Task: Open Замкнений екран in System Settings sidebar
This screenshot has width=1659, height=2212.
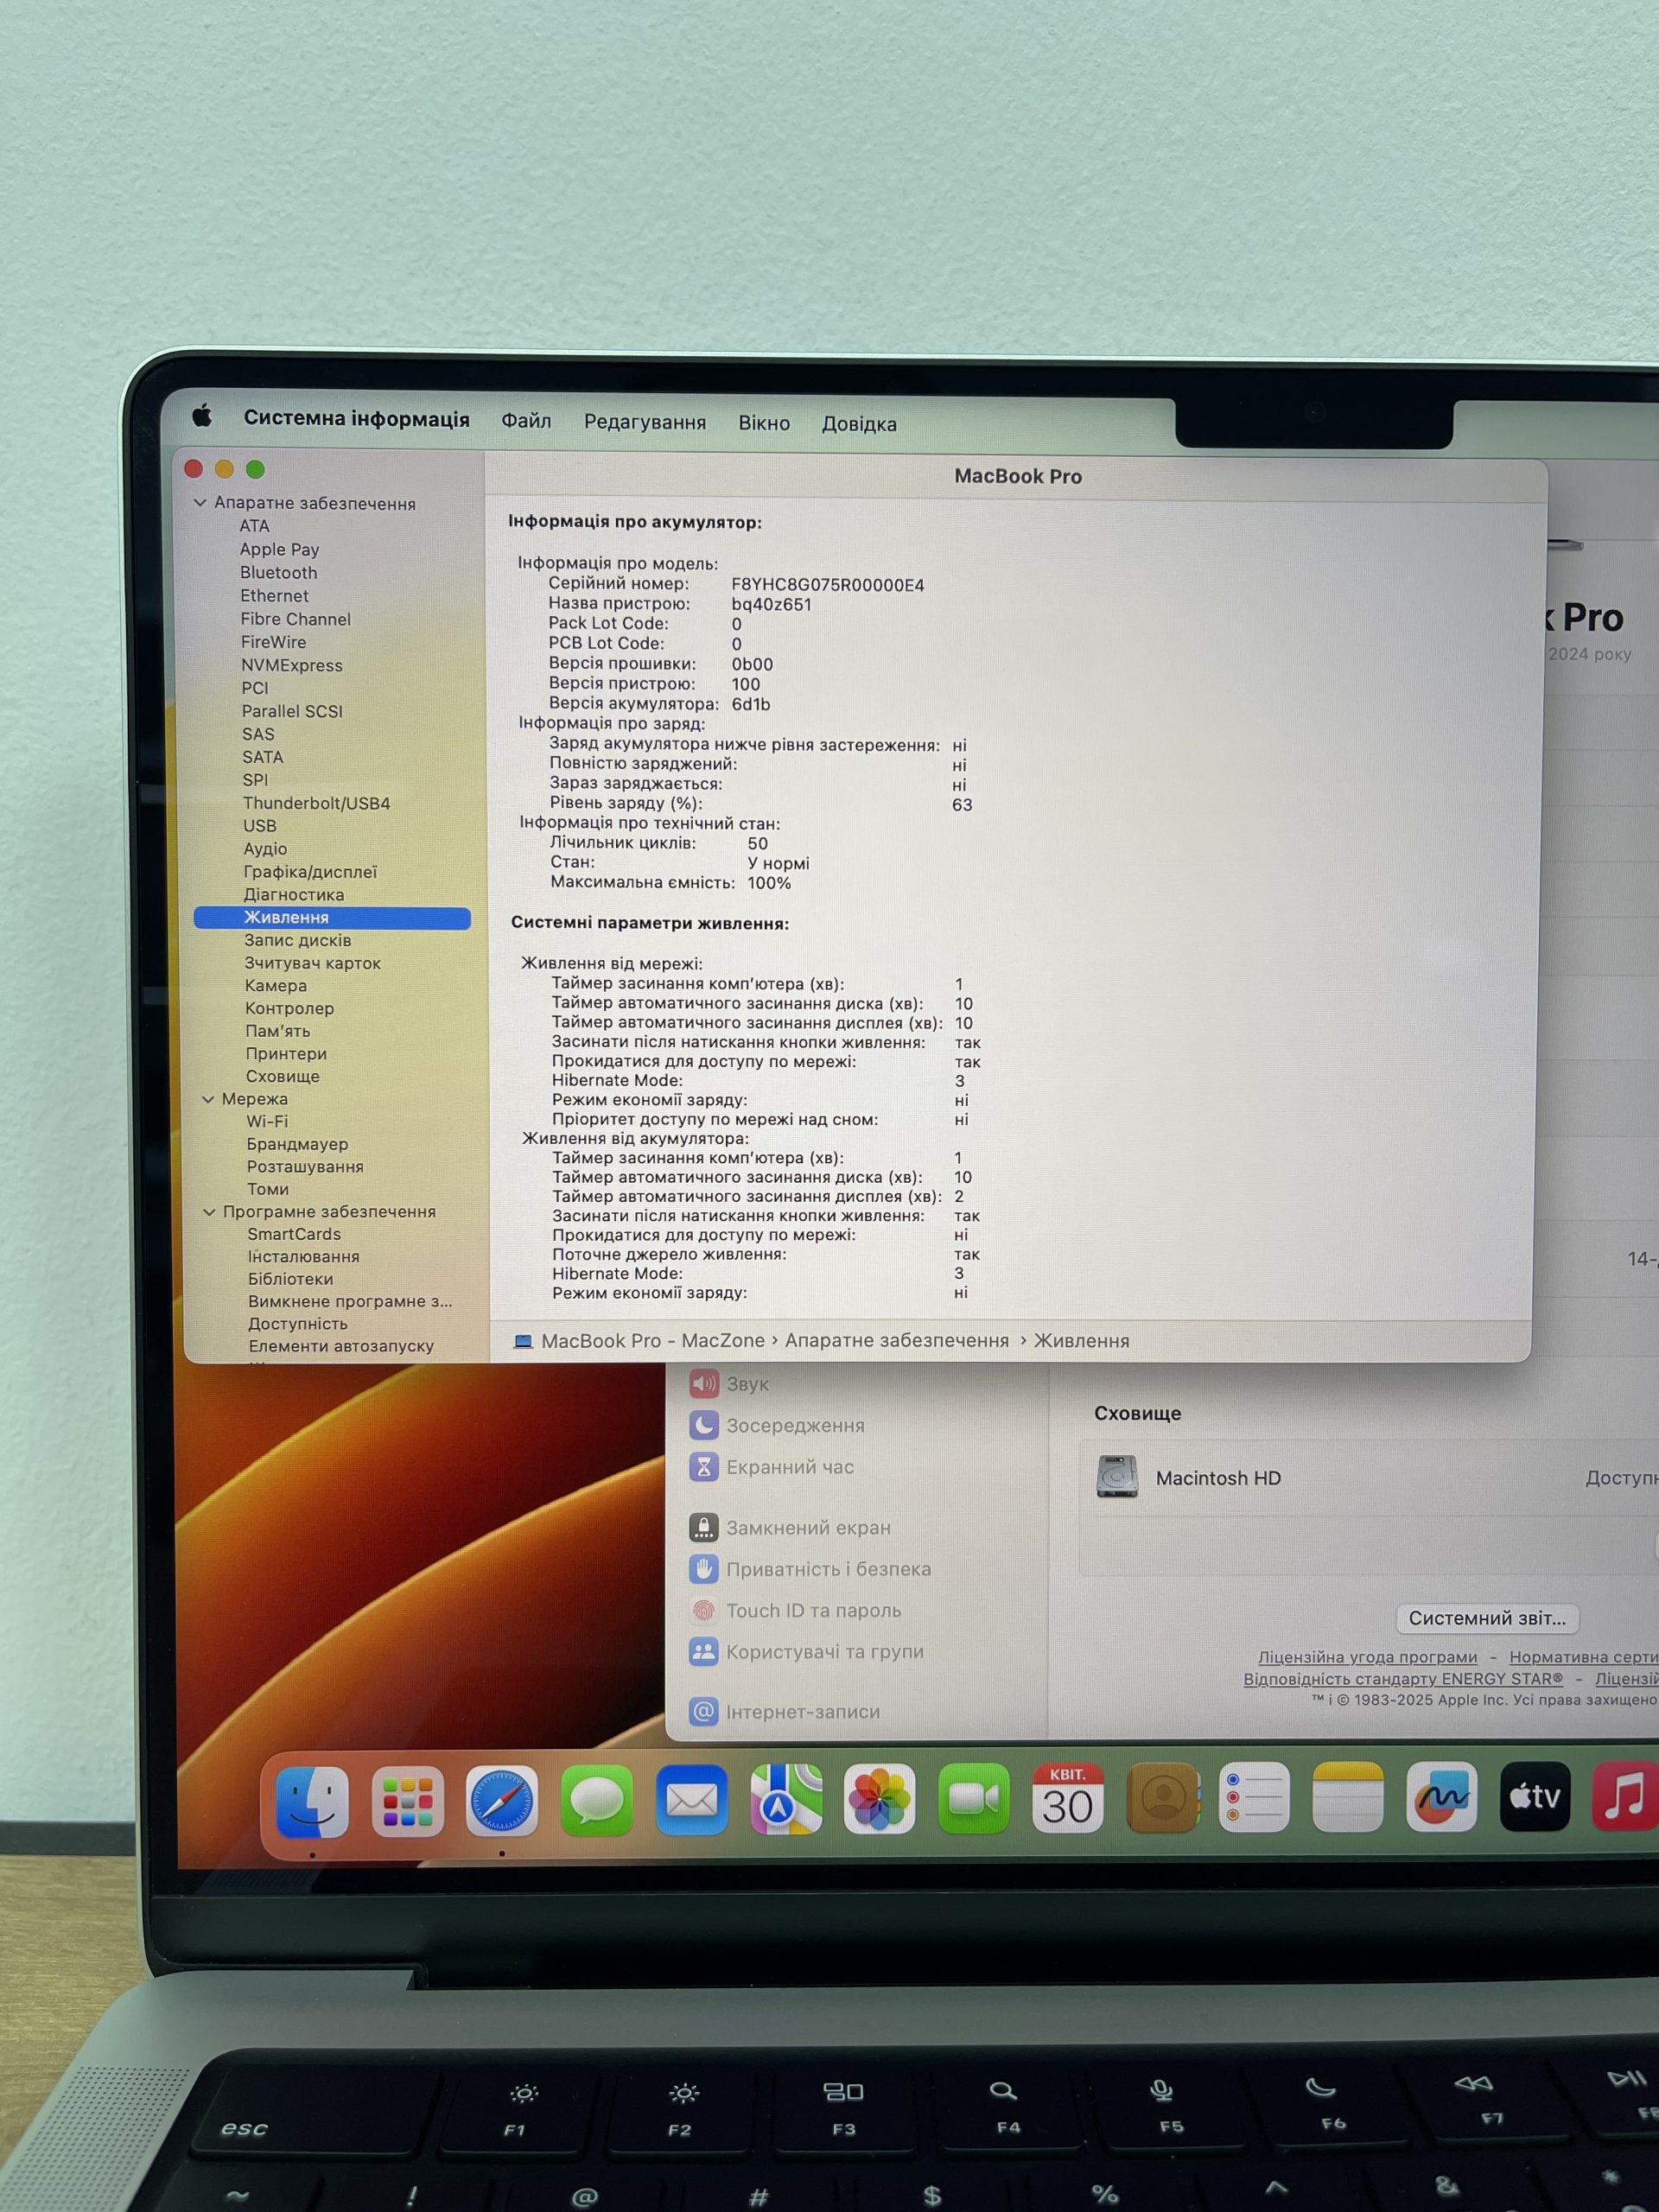Action: click(x=790, y=1528)
